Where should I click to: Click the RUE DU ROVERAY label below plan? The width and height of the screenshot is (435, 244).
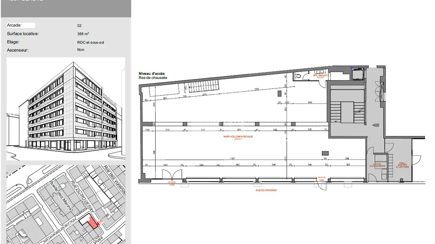click(x=266, y=190)
